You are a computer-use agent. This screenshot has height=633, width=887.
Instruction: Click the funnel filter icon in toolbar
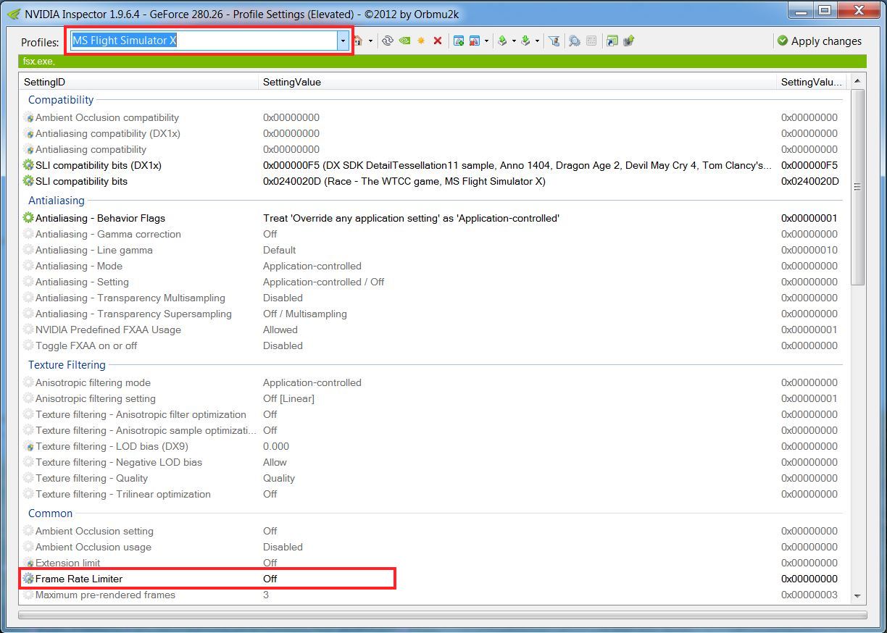tap(554, 41)
